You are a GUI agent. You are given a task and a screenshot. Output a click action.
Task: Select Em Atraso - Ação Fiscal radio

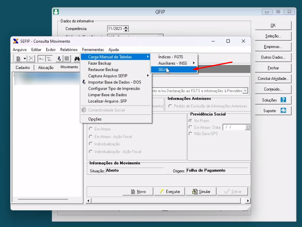click(x=91, y=136)
